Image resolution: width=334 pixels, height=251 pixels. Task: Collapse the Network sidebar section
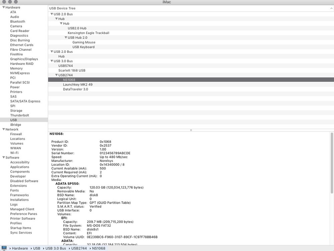pyautogui.click(x=3, y=129)
